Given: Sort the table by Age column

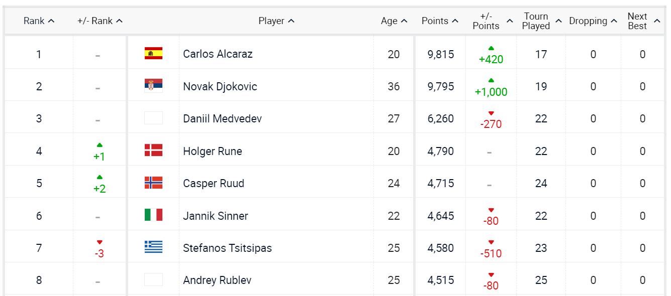Looking at the screenshot, I should click(394, 21).
